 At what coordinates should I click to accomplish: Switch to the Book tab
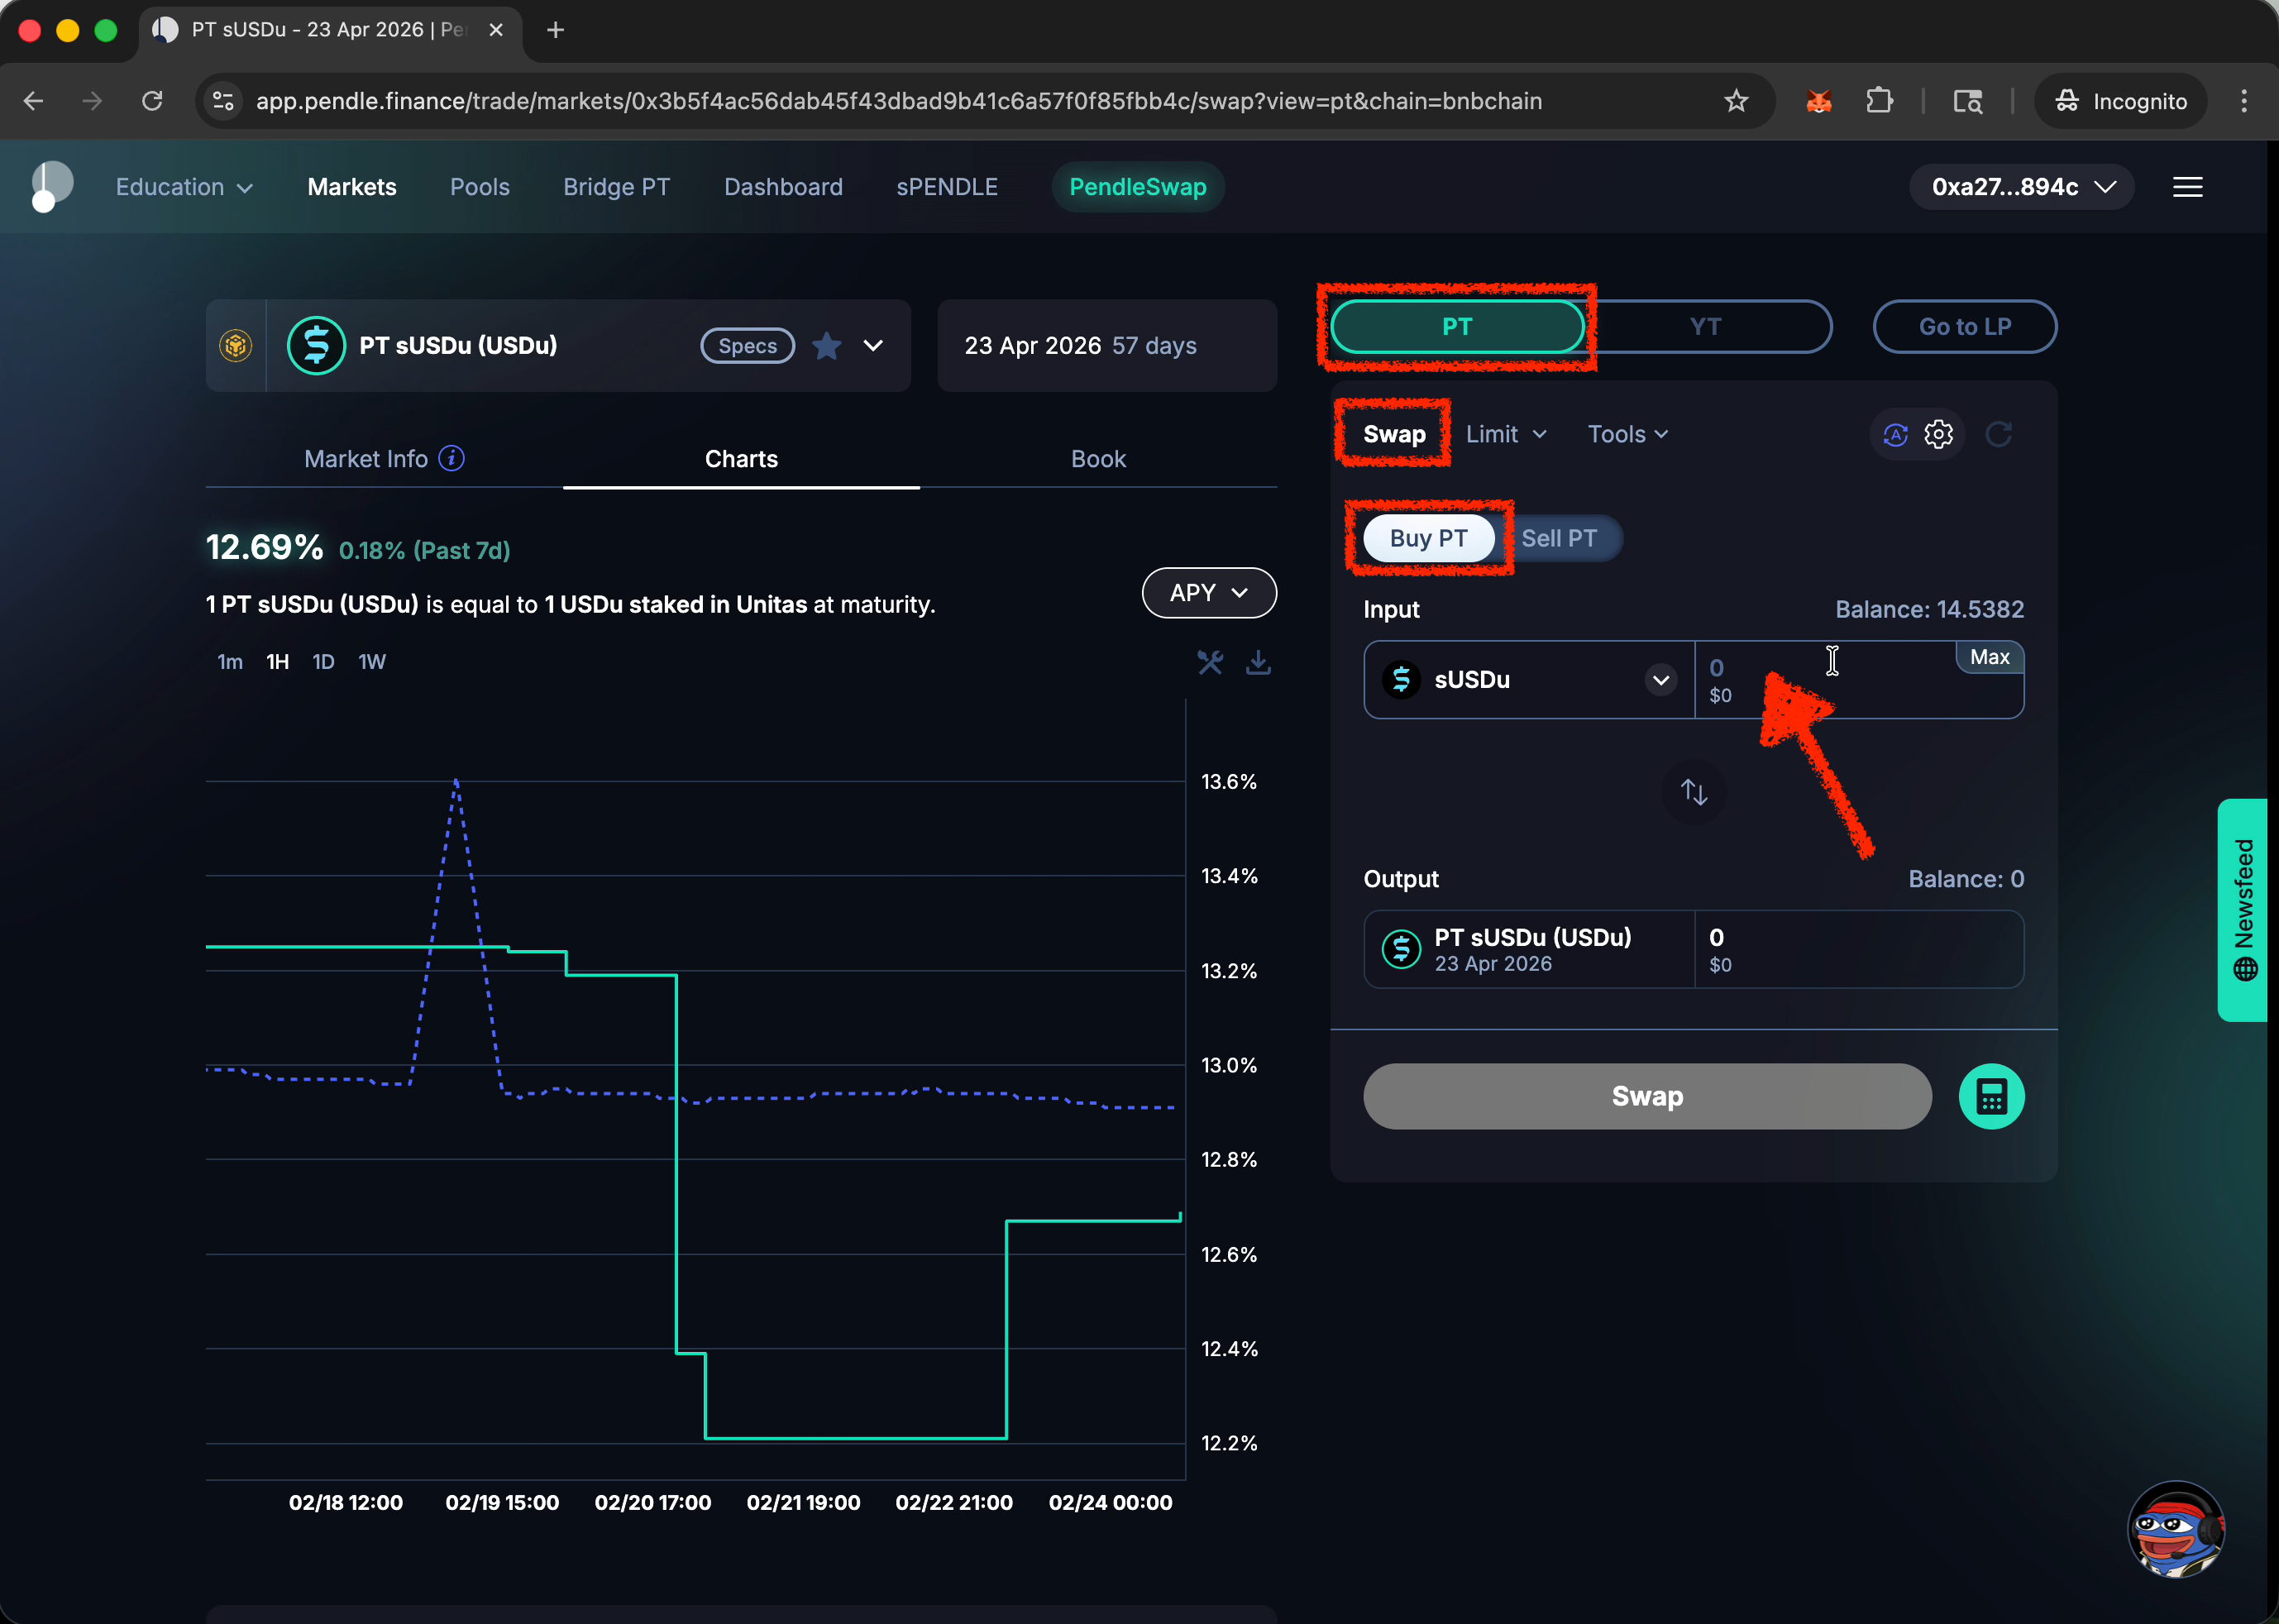pos(1097,459)
